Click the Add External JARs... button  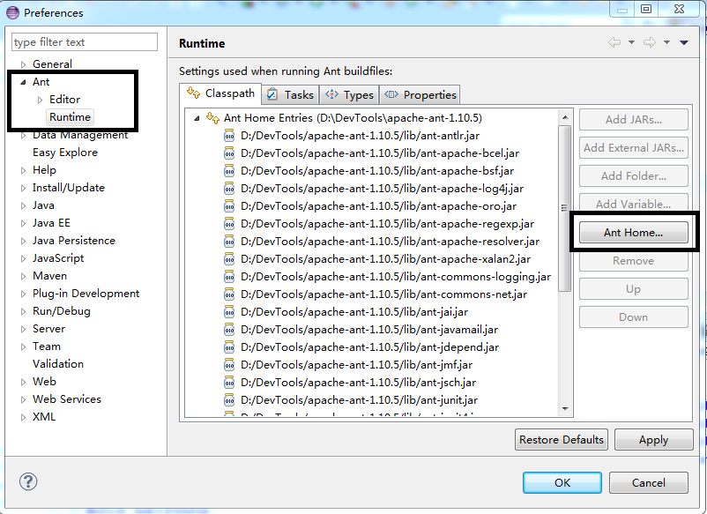pos(634,148)
